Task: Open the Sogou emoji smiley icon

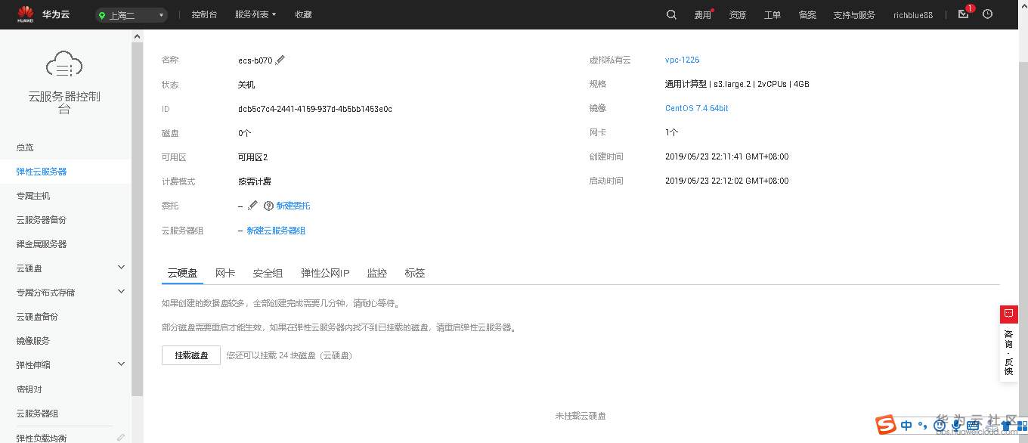Action: (940, 426)
